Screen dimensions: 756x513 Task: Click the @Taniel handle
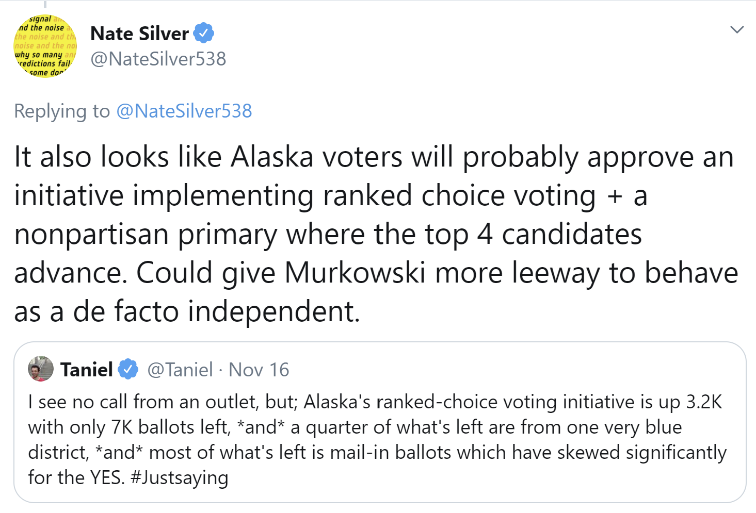[x=180, y=370]
